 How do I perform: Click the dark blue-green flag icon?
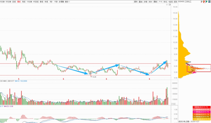(x=207, y=2)
